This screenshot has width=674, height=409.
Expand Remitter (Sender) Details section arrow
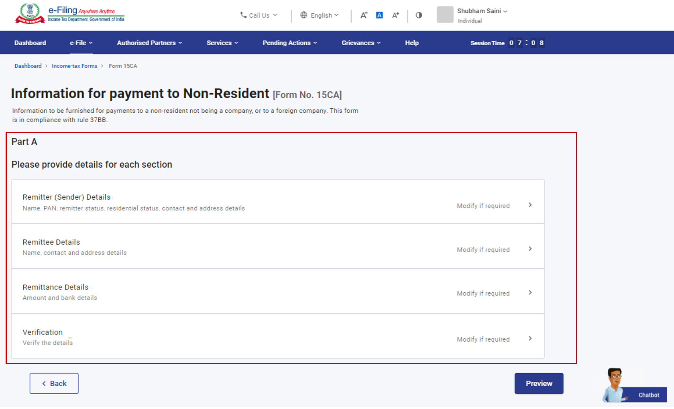tap(530, 205)
